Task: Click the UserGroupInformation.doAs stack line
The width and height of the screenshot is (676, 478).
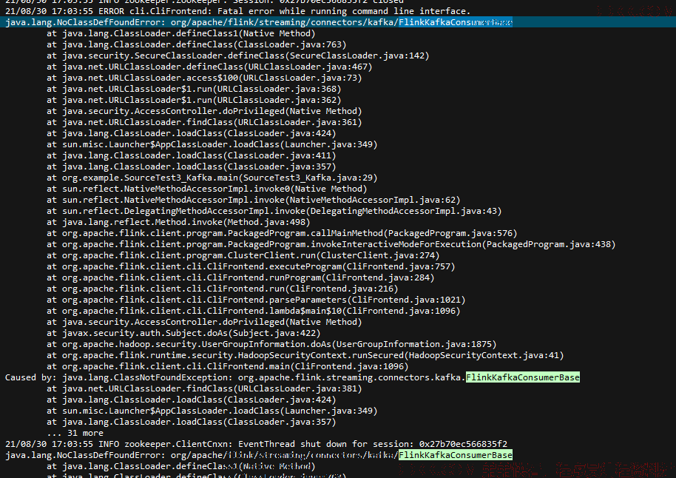Action: pyautogui.click(x=271, y=344)
